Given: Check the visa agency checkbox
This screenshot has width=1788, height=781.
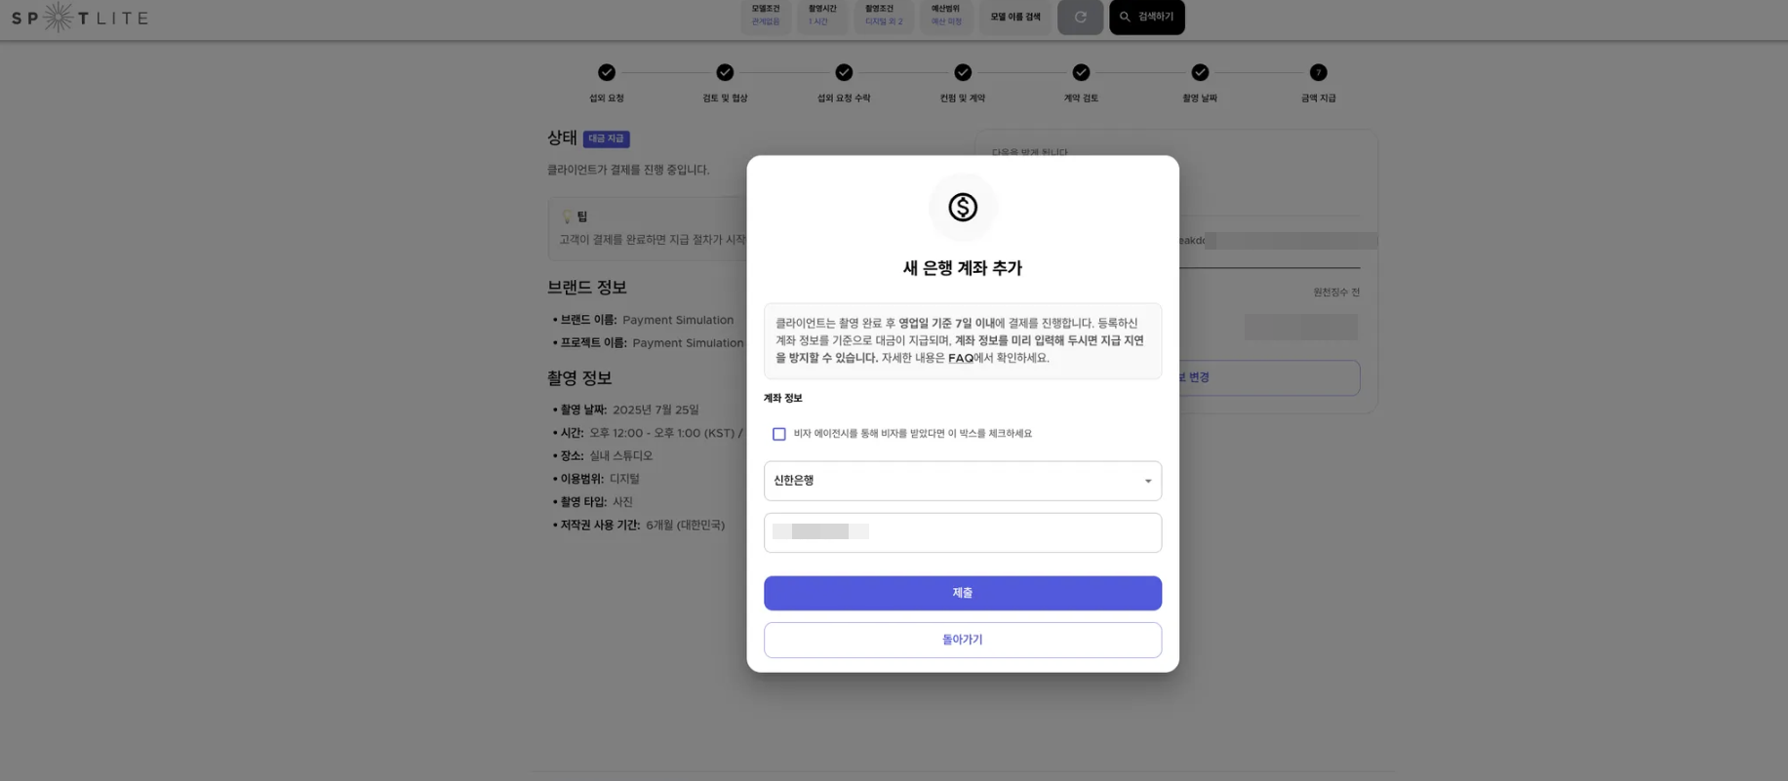Looking at the screenshot, I should [778, 434].
